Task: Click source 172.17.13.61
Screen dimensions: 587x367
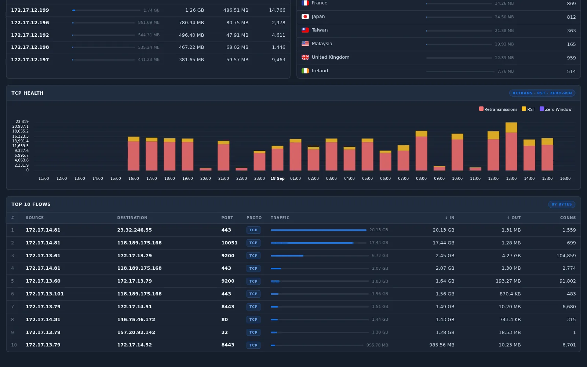Action: click(43, 256)
